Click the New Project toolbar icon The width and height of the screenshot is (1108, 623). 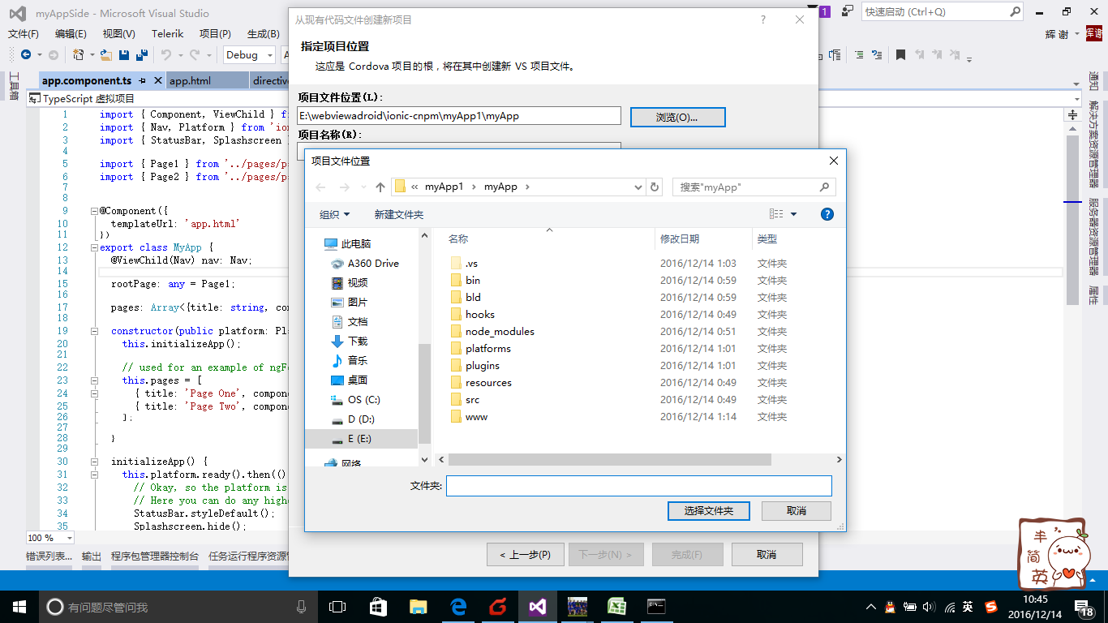tap(79, 55)
